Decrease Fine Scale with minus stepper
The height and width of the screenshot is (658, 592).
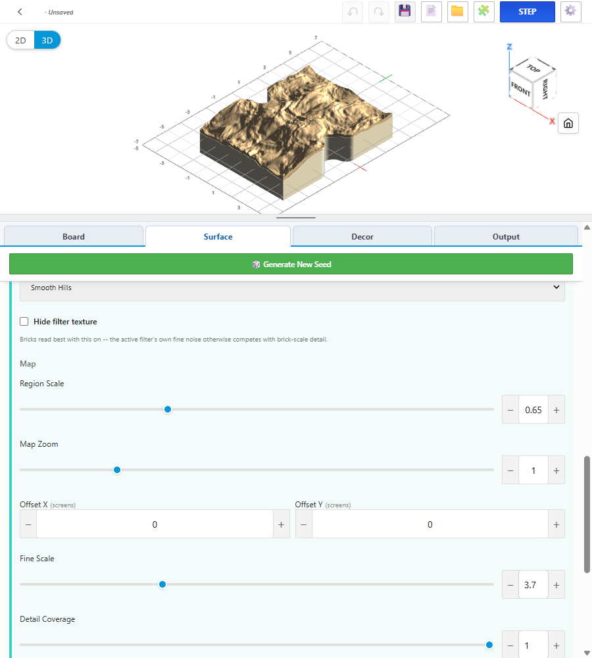(510, 585)
